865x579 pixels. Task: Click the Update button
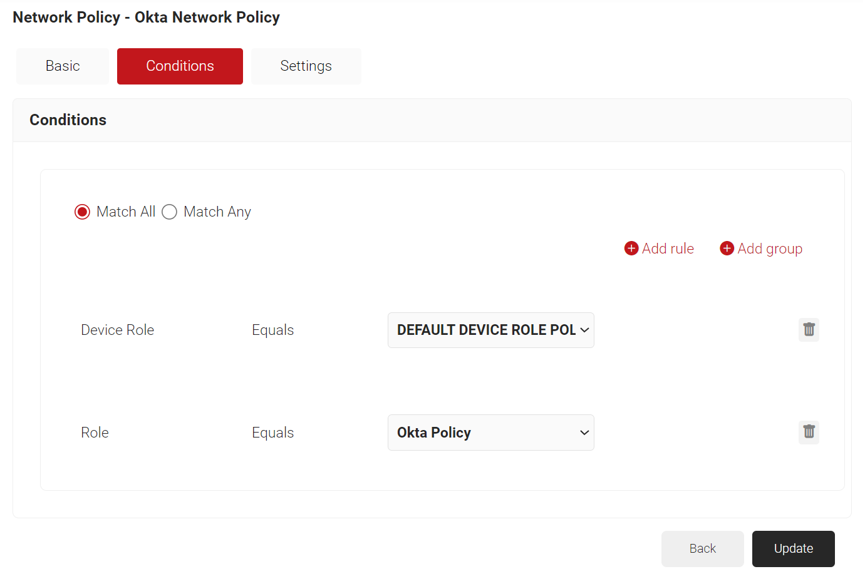coord(793,549)
